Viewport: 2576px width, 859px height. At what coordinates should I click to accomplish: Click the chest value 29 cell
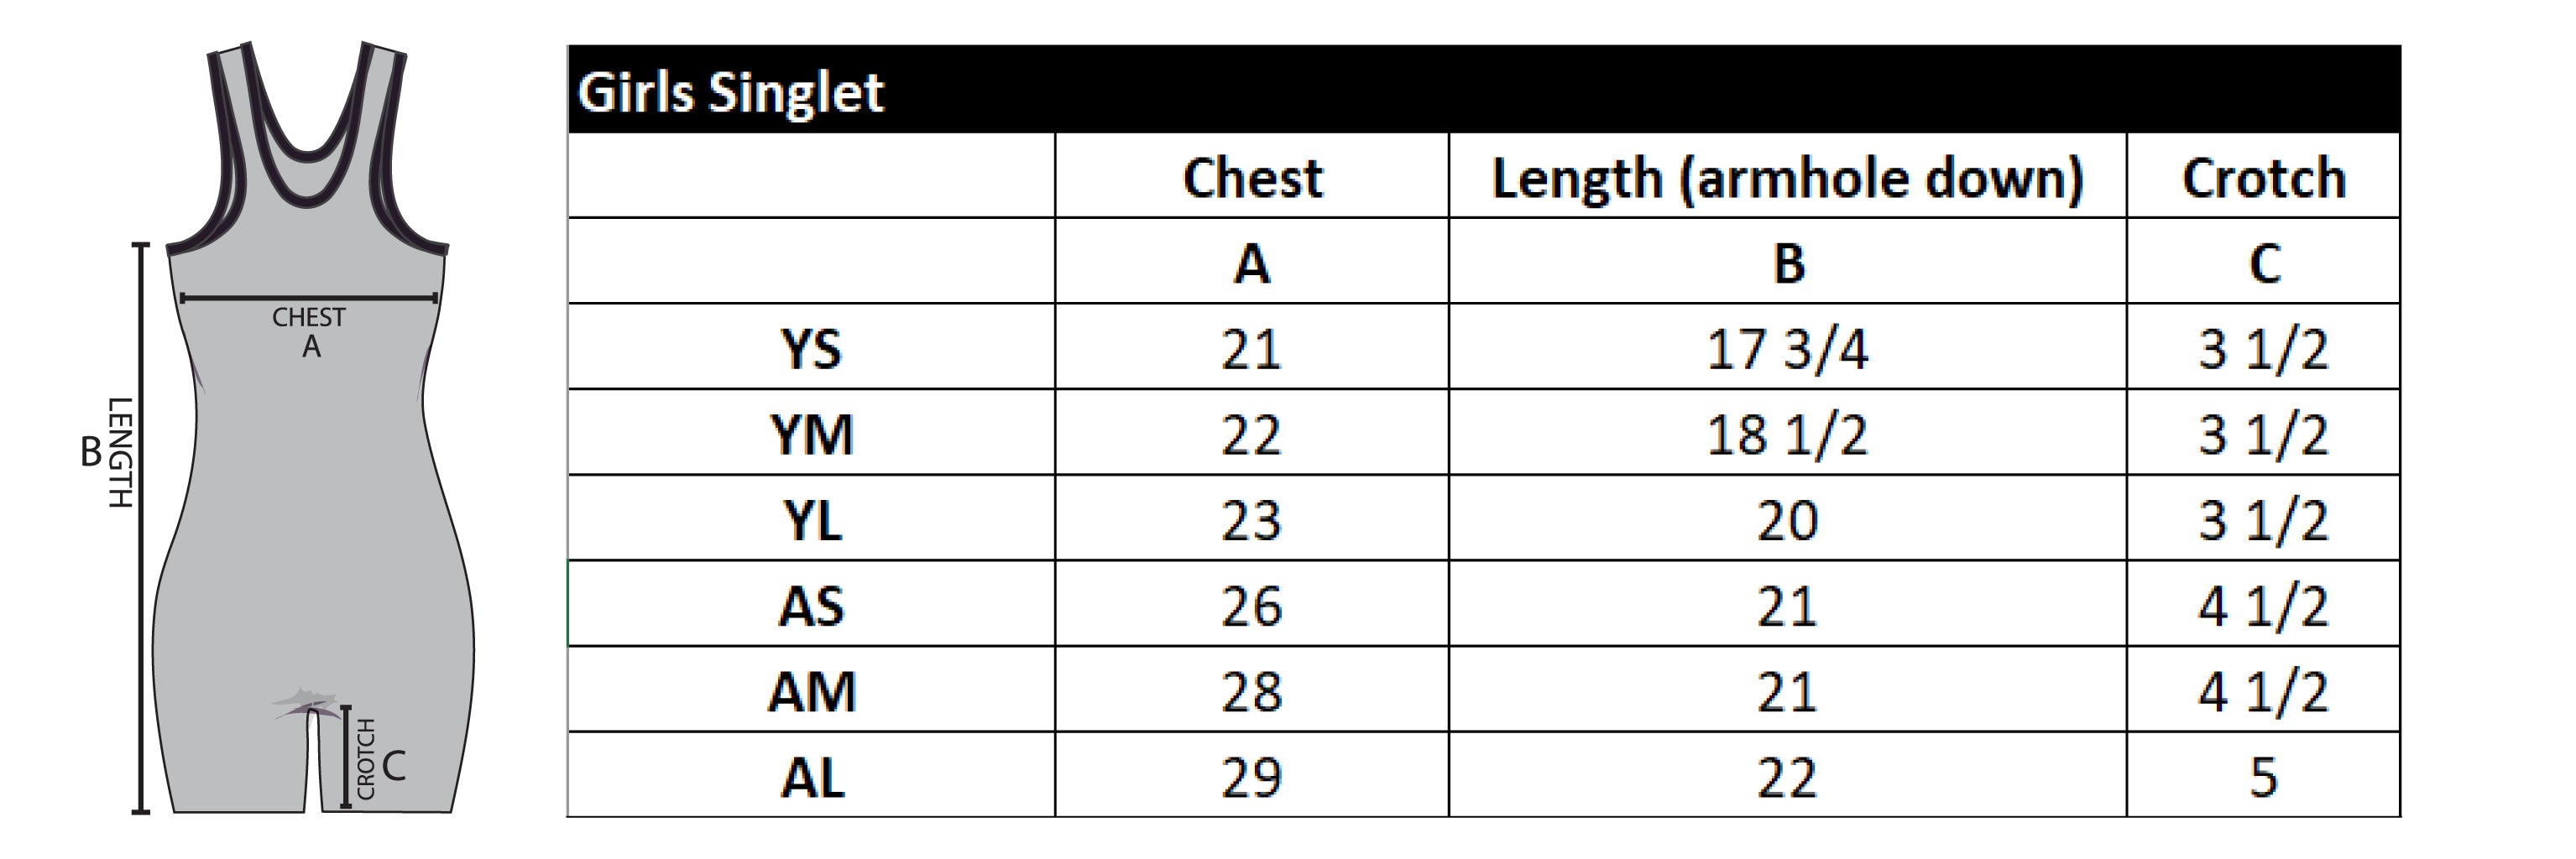click(x=1251, y=777)
